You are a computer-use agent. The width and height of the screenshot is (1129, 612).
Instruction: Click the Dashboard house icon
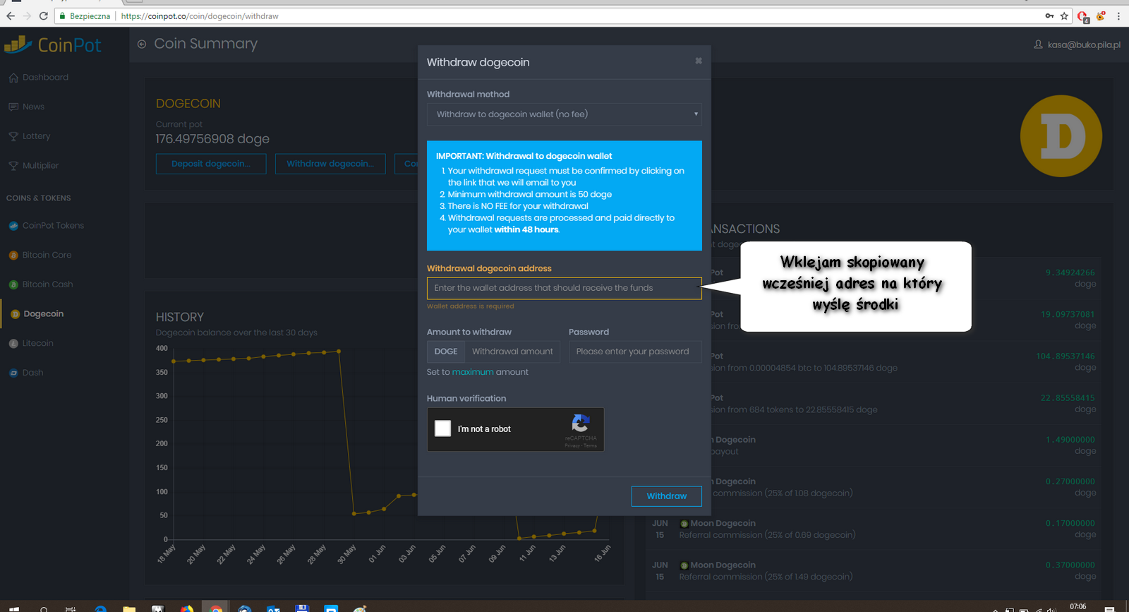pyautogui.click(x=13, y=78)
